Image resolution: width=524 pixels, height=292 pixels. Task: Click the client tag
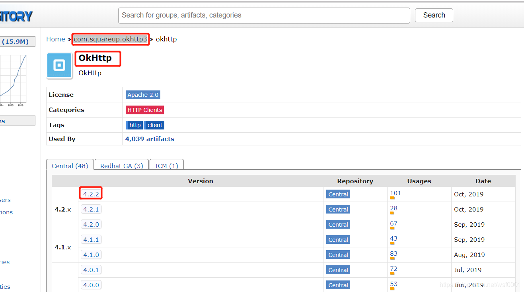[154, 125]
